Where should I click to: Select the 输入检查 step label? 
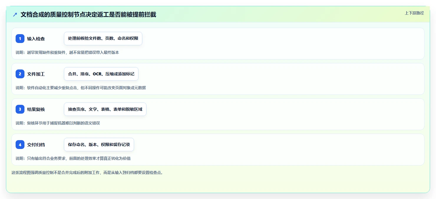[x=36, y=39]
